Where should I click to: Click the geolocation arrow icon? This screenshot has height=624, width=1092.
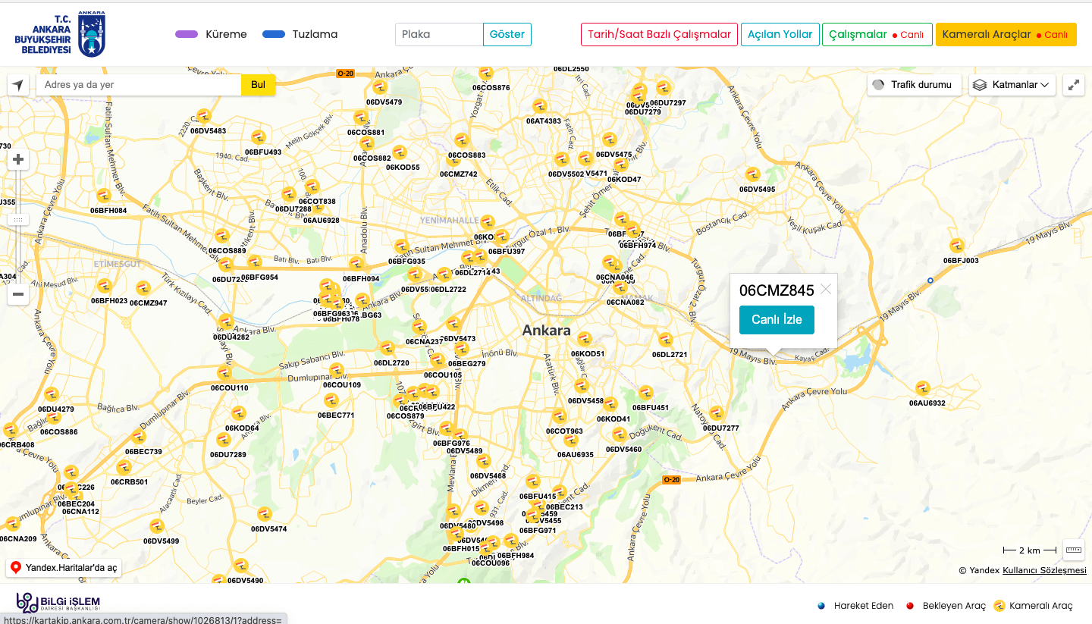(17, 85)
